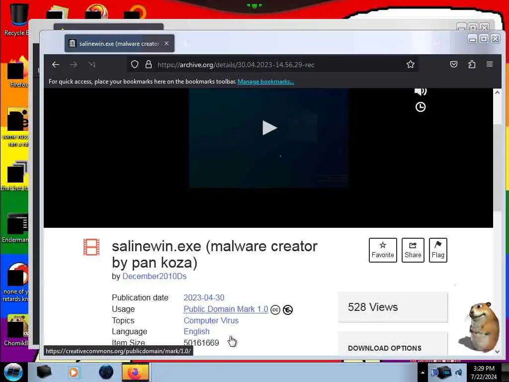The image size is (509, 382).
Task: Click the taskbar clock 3:29 PM
Action: (484, 373)
